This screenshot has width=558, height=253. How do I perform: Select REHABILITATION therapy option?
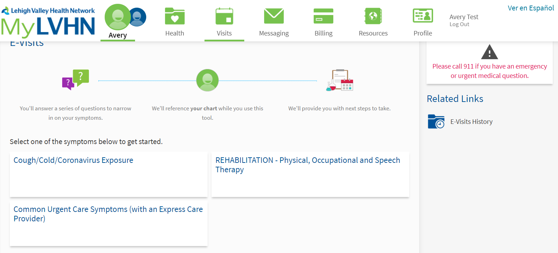tap(307, 165)
